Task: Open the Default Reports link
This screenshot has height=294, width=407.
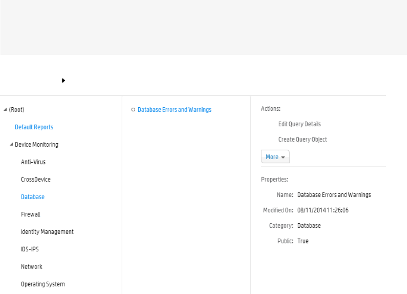Action: pyautogui.click(x=34, y=127)
